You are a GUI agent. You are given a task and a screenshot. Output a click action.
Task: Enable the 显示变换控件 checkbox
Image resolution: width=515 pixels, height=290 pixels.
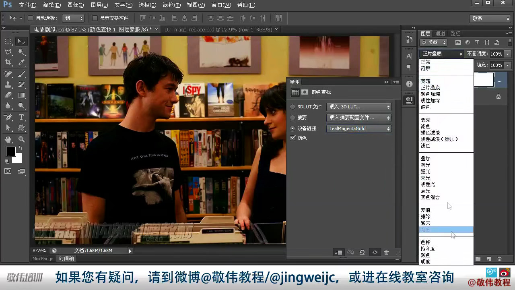point(95,18)
